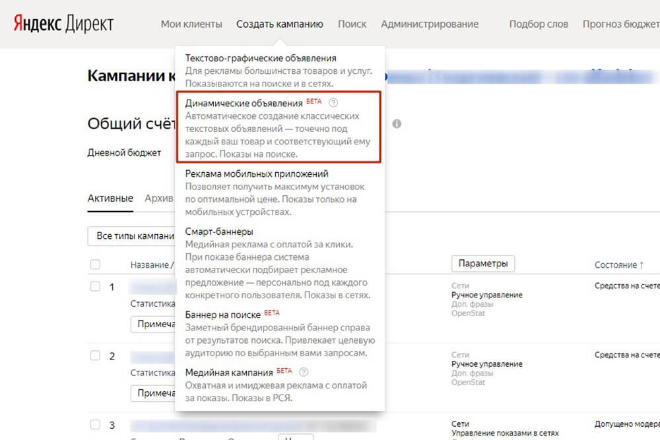This screenshot has width=660, height=440.
Task: Click info icon beside Общий счёт
Action: pyautogui.click(x=397, y=123)
